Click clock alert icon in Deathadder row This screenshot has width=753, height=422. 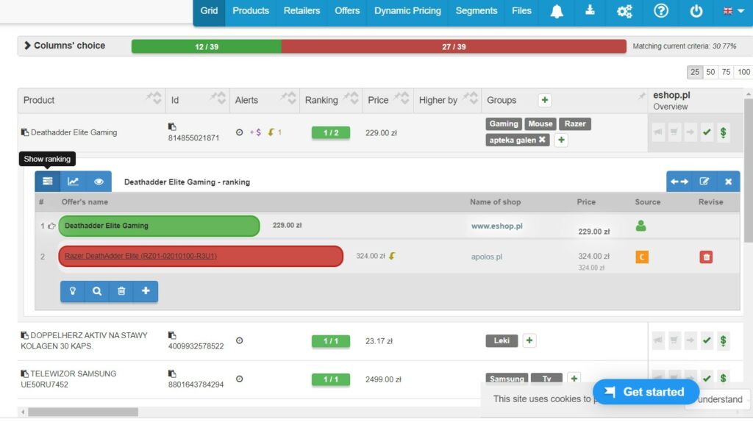[239, 132]
